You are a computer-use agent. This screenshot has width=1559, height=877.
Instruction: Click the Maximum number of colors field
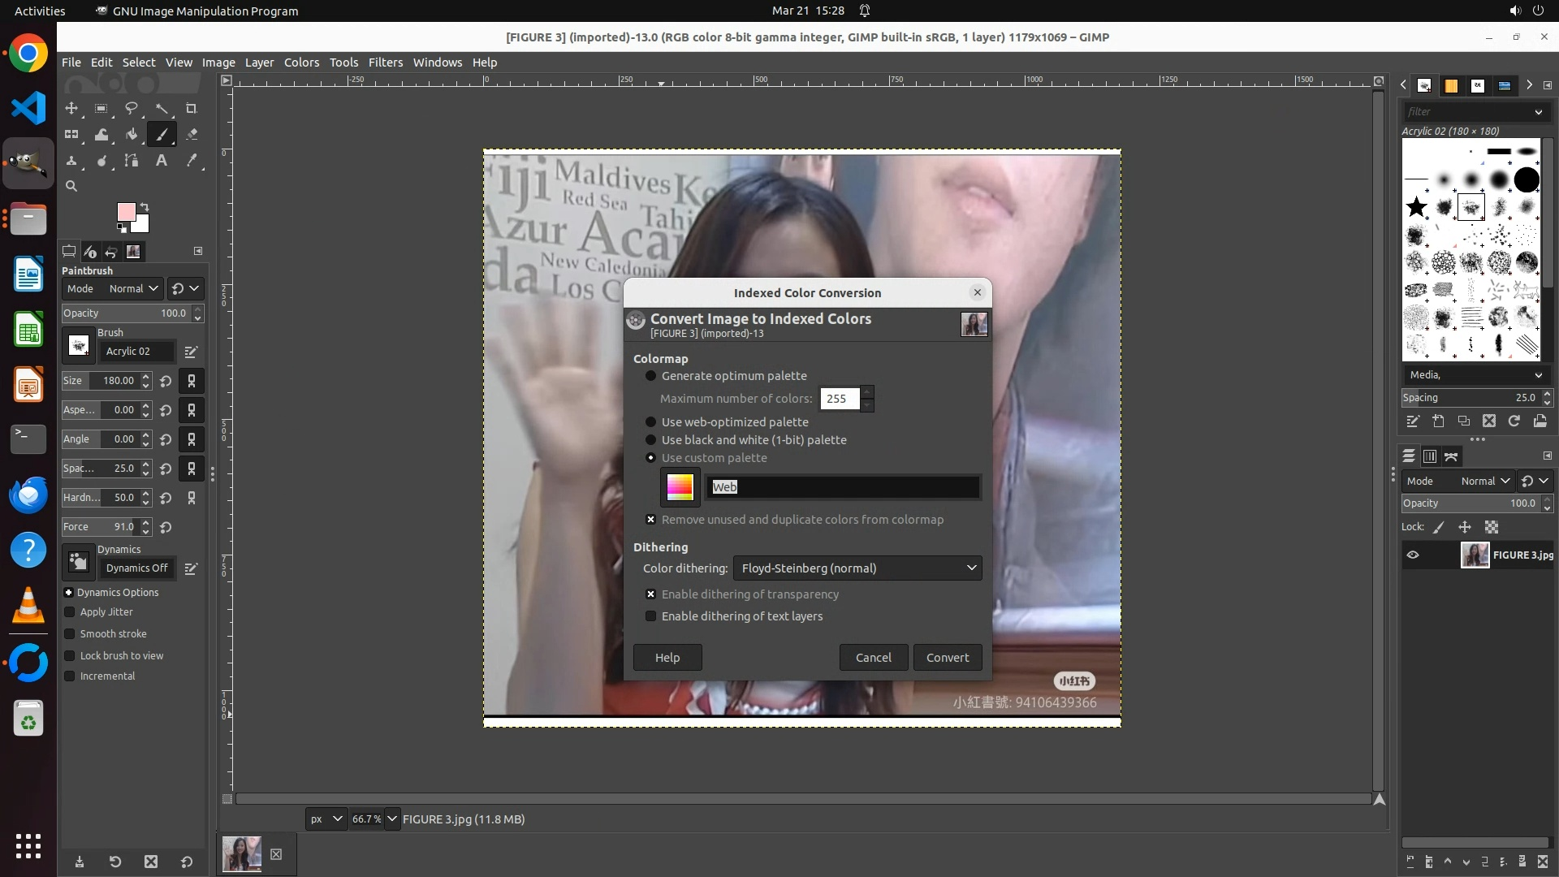(x=839, y=399)
